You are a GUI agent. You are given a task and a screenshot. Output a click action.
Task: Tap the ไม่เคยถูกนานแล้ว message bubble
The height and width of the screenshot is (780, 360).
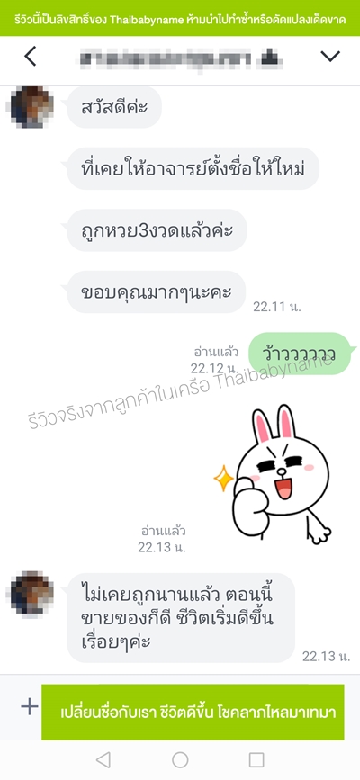click(181, 618)
